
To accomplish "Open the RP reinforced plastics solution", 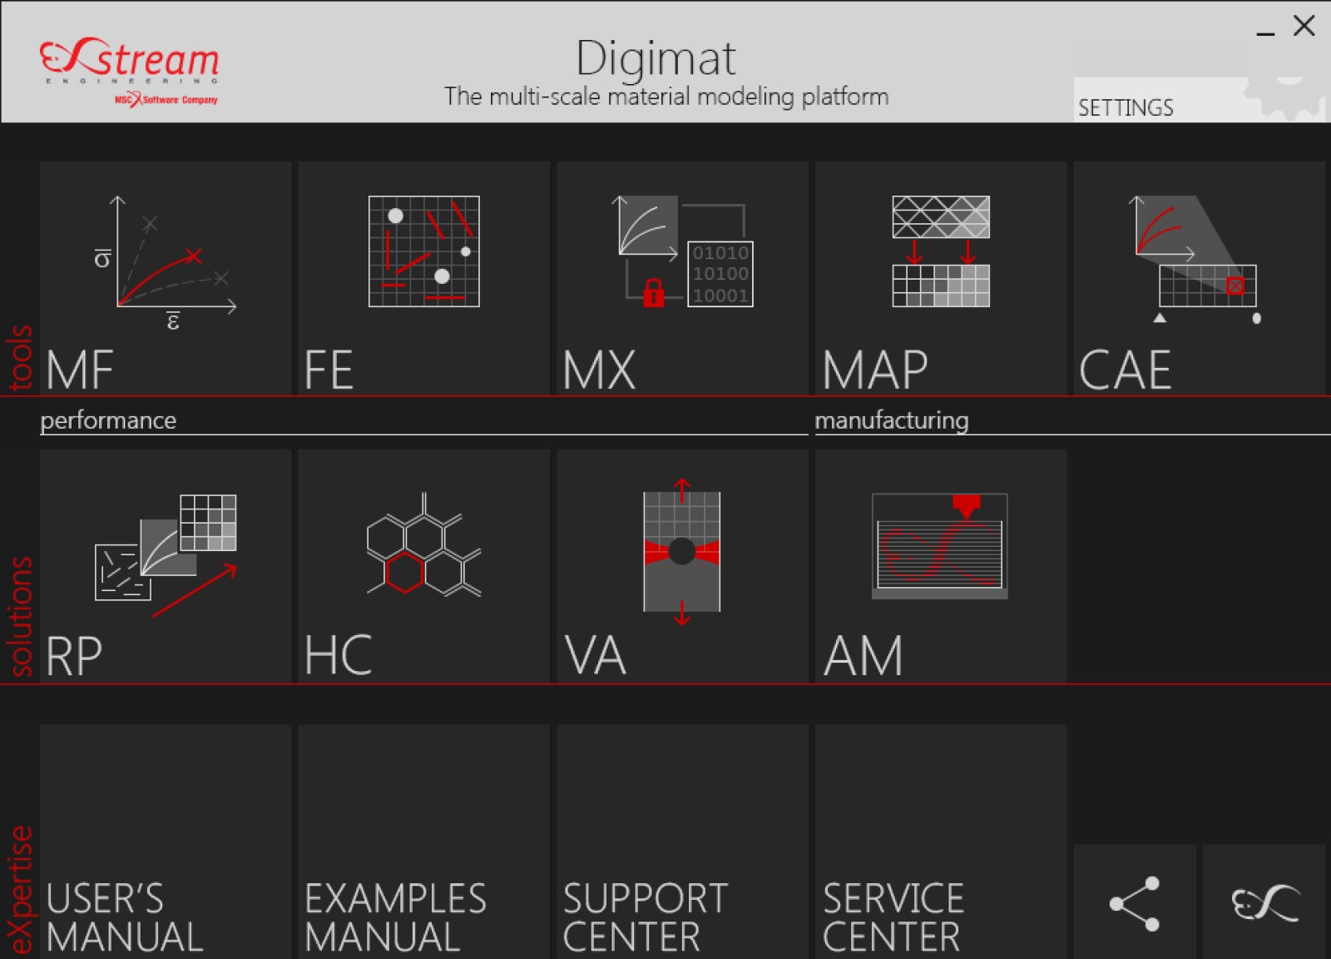I will (x=166, y=566).
